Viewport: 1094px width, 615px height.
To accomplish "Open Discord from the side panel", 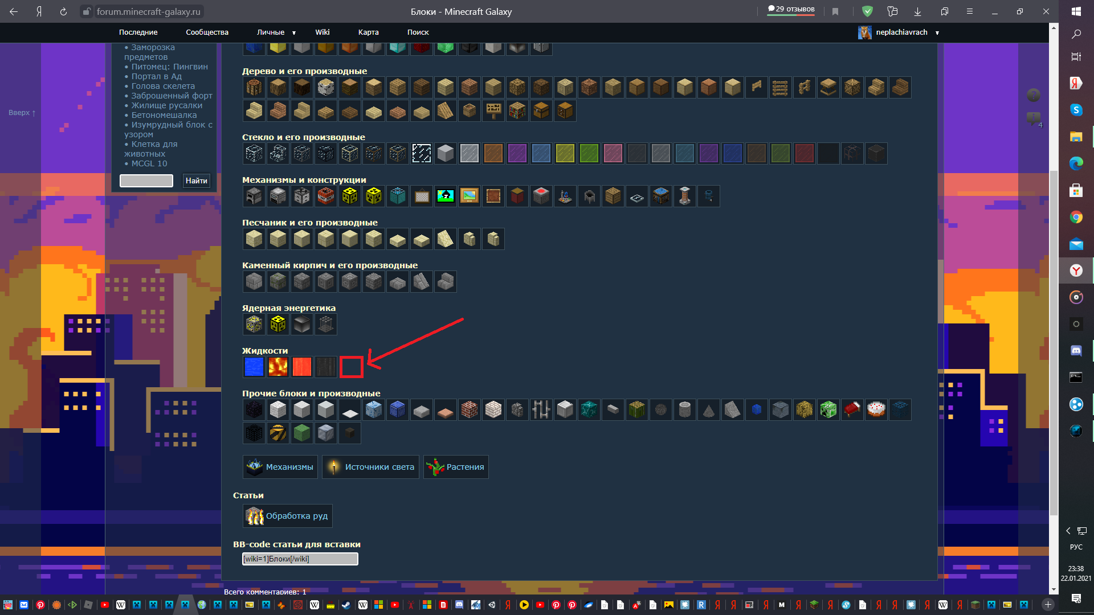I will click(x=1076, y=351).
